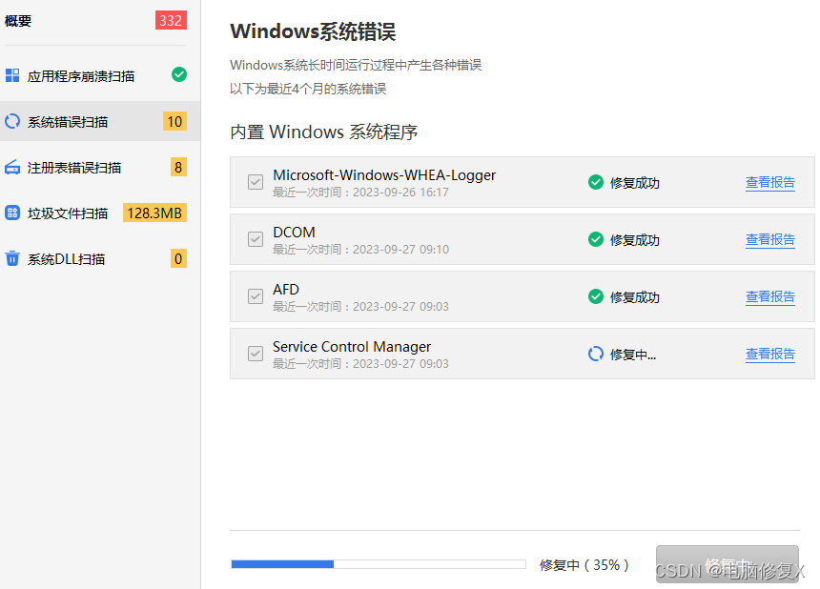
Task: Click 修复中... status text
Action: 633,355
